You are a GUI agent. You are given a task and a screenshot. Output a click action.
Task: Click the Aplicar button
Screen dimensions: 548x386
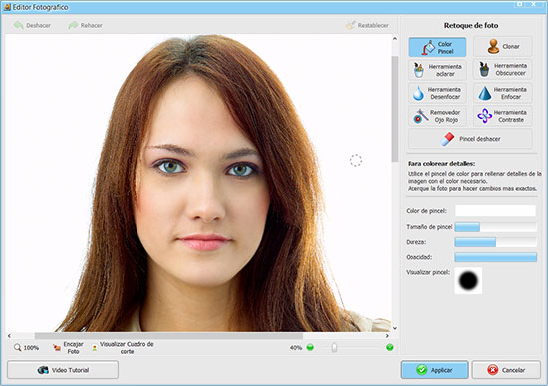(434, 370)
